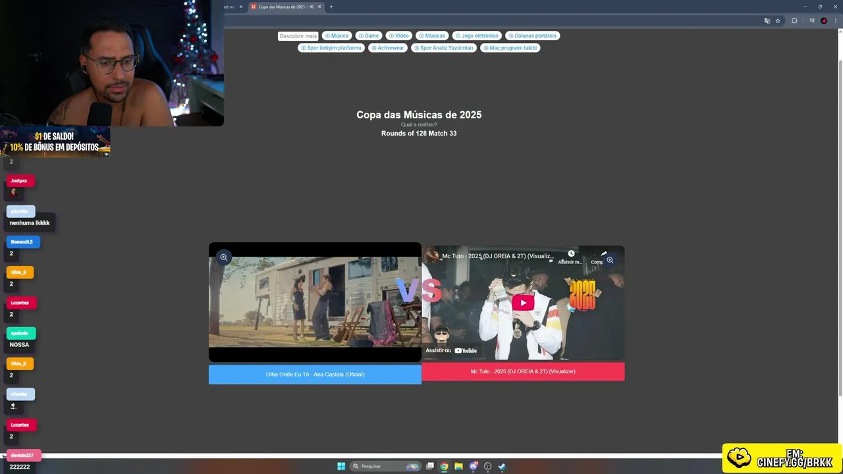Close the Copa das Músicas tab
This screenshot has height=474, width=843.
pyautogui.click(x=319, y=7)
